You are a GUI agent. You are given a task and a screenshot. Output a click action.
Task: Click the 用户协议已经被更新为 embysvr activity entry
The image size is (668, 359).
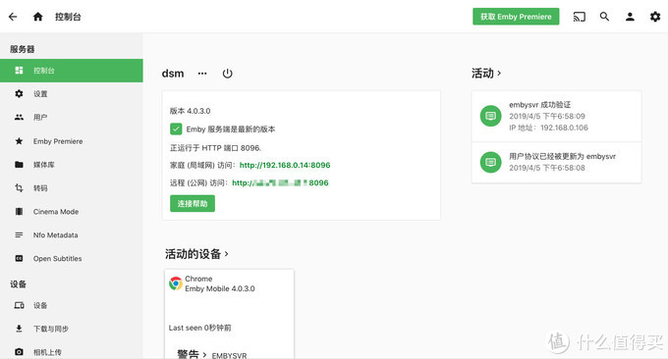tap(556, 163)
